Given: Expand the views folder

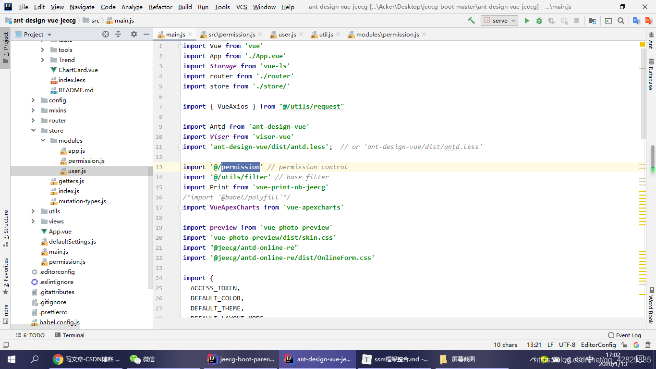Looking at the screenshot, I should (33, 221).
